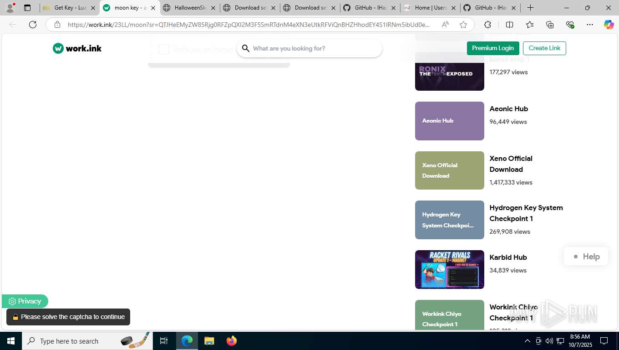Open Browser essentials heart icon
Viewport: 619px width, 350px height.
[x=570, y=25]
